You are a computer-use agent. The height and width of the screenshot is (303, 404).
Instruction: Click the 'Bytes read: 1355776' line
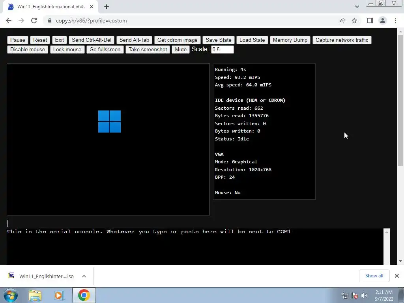(x=242, y=116)
